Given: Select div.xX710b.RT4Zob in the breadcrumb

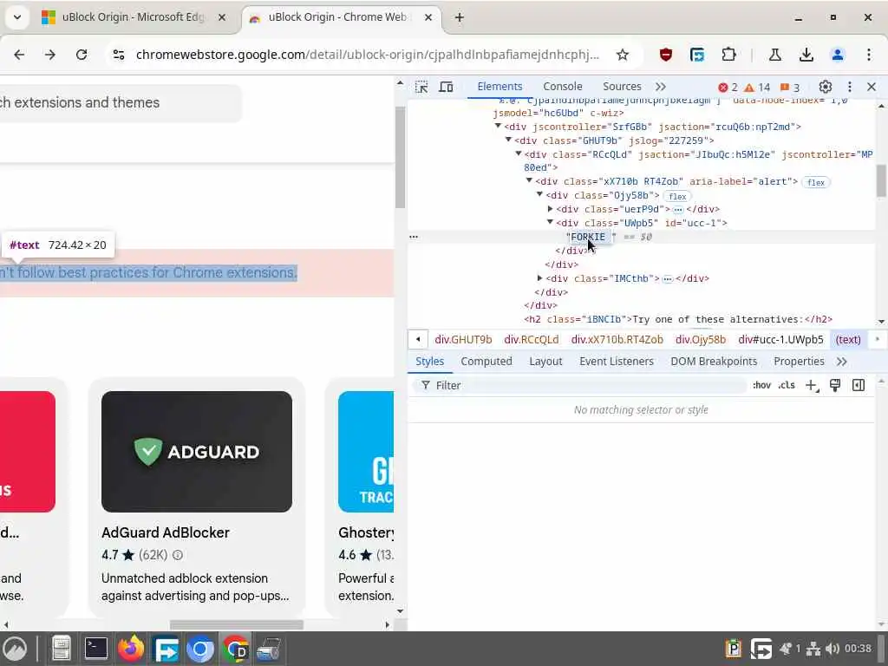Looking at the screenshot, I should pyautogui.click(x=617, y=340).
